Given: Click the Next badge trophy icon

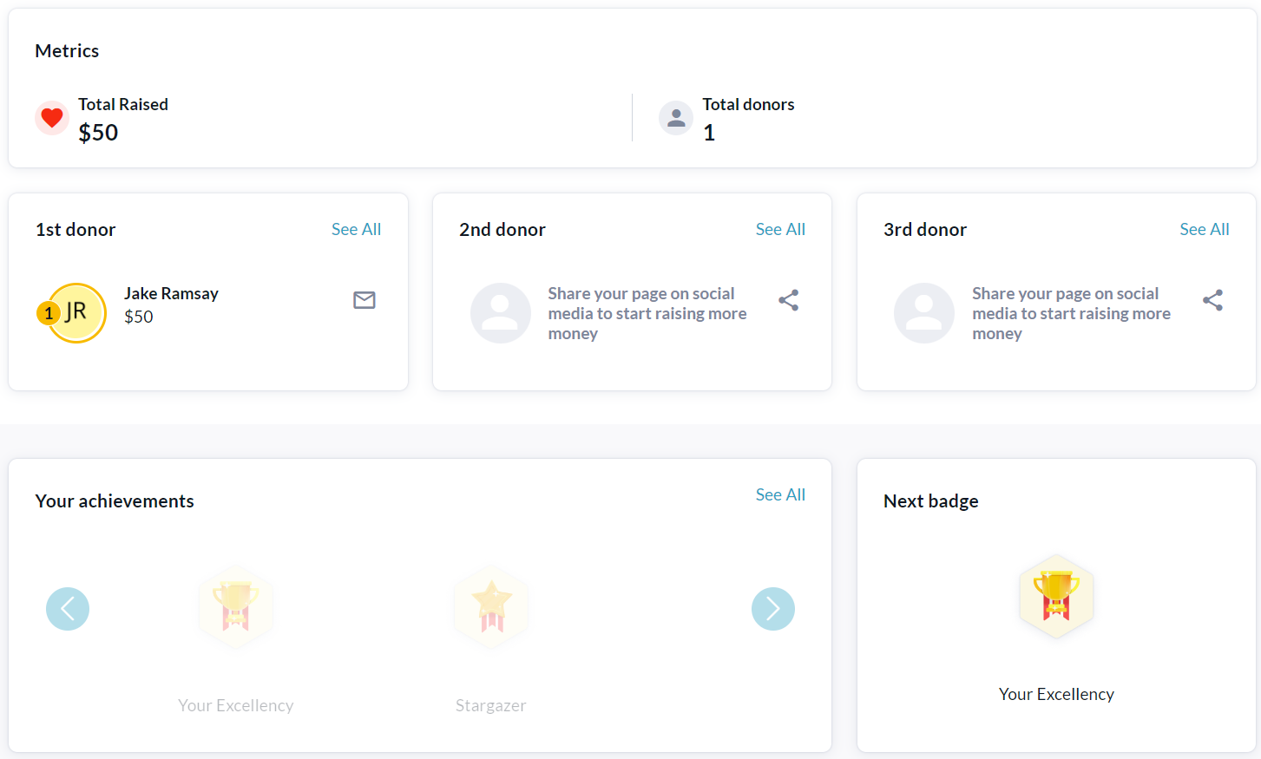Looking at the screenshot, I should click(x=1056, y=597).
